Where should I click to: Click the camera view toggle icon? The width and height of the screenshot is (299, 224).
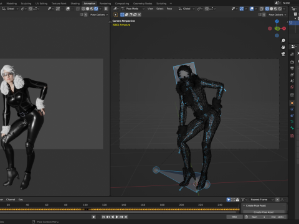click(283, 54)
